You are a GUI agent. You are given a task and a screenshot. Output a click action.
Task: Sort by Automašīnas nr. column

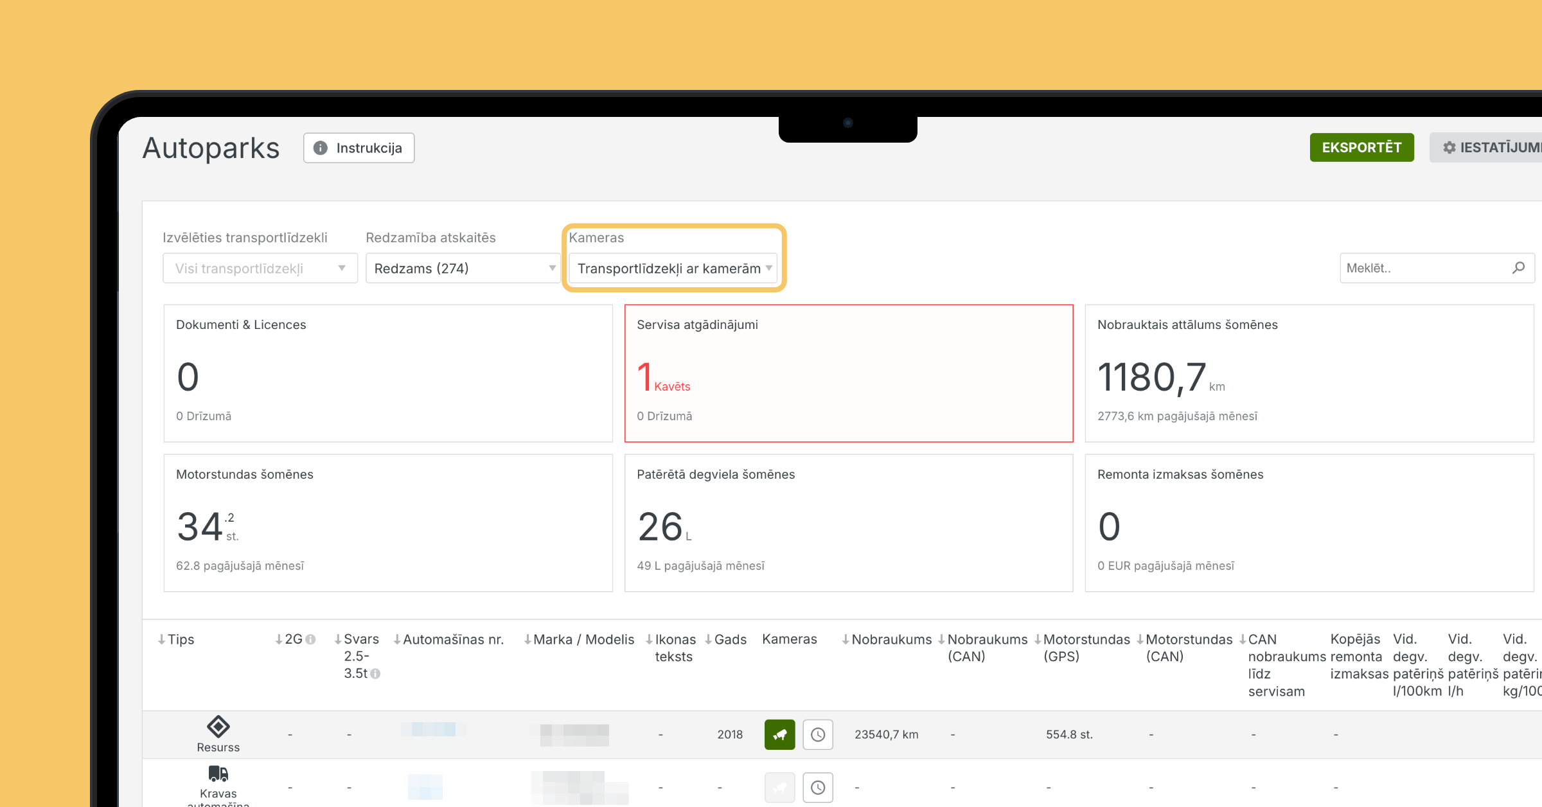[448, 639]
